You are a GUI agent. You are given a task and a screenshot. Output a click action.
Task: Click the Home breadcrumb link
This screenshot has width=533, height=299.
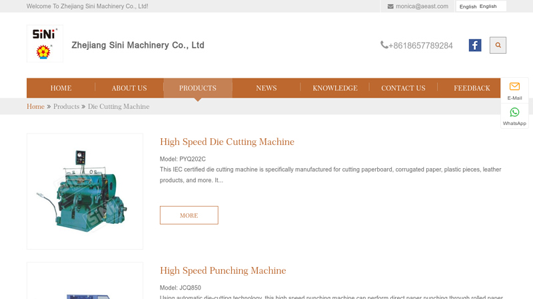[x=36, y=106]
